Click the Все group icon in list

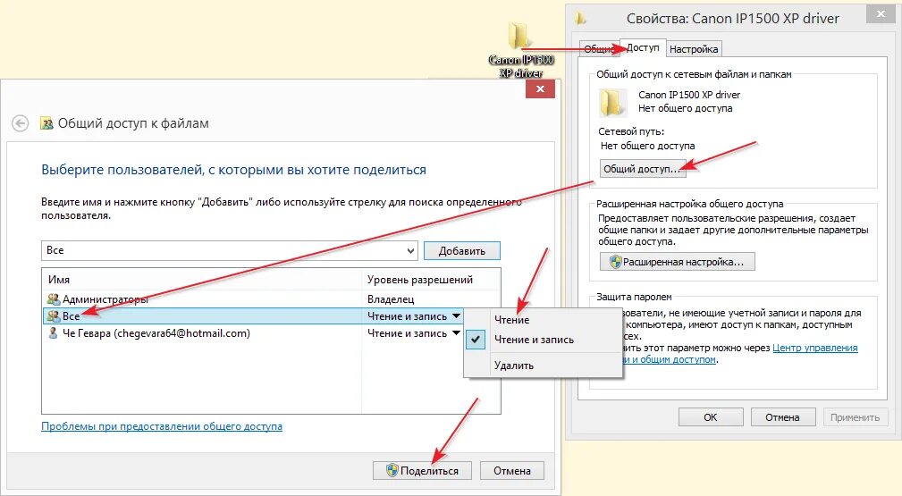point(54,315)
